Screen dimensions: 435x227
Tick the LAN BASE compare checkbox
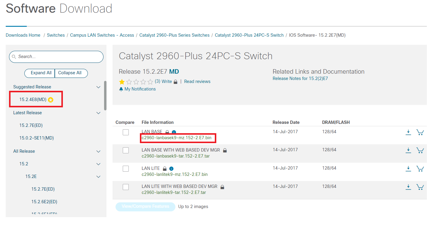pos(126,132)
